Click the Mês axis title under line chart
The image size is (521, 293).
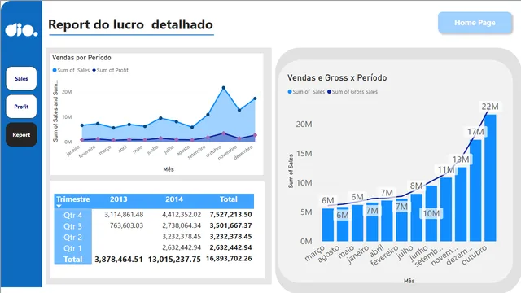(169, 169)
